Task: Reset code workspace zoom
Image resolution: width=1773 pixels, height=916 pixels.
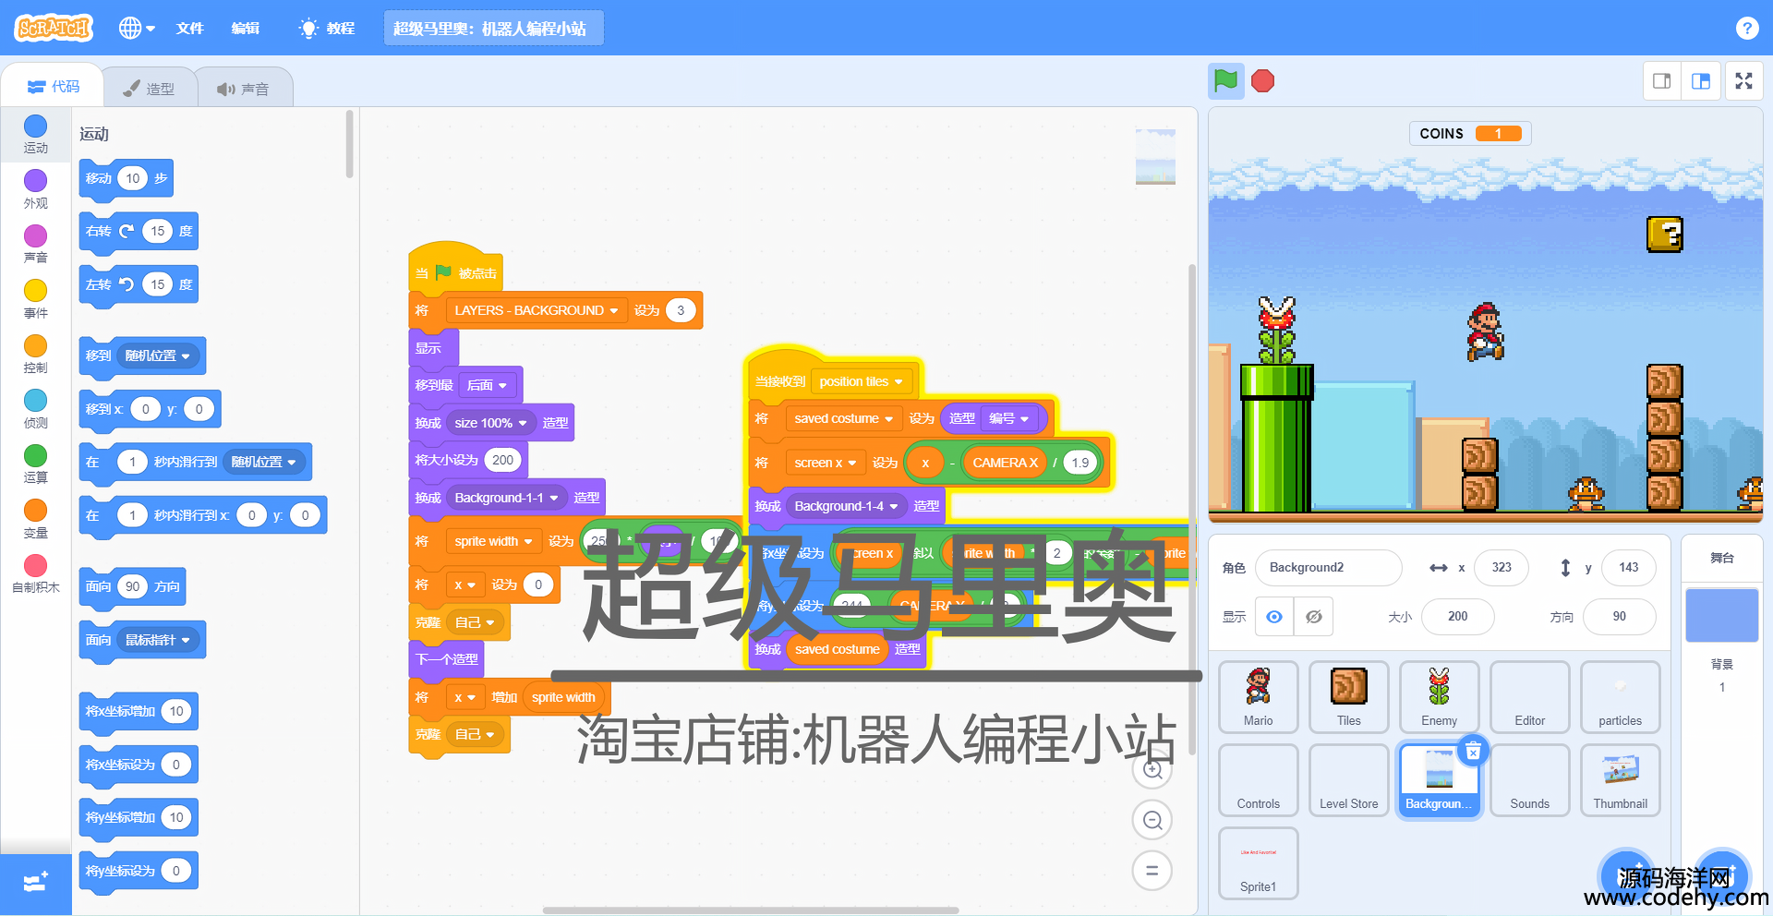Action: click(1152, 870)
